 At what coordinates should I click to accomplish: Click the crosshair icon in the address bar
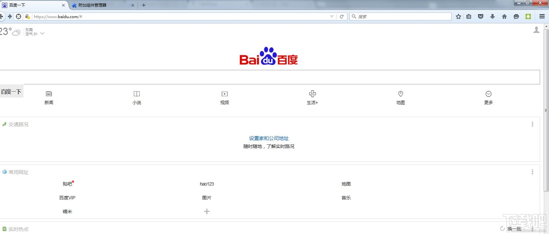[x=19, y=16]
